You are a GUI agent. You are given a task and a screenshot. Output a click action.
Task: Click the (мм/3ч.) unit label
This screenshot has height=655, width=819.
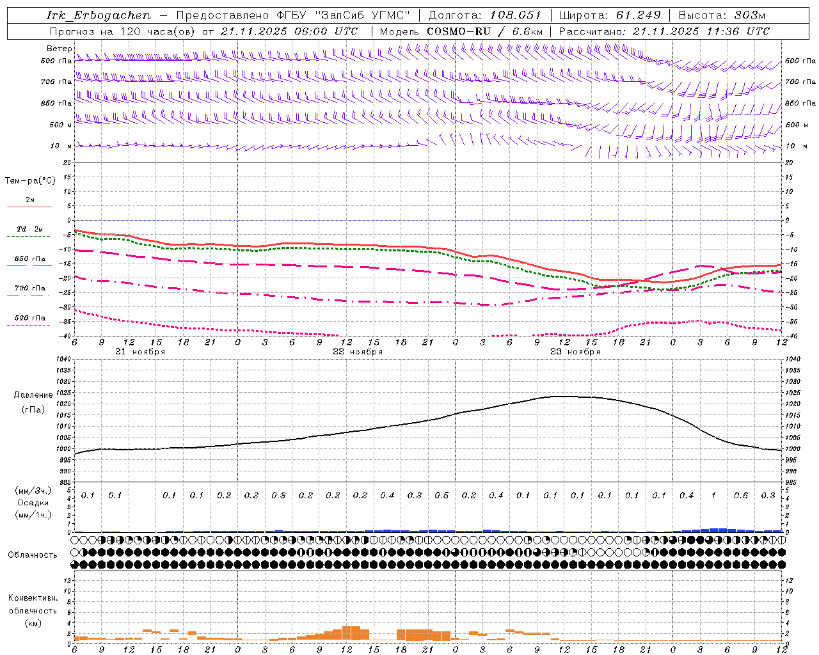[x=33, y=491]
